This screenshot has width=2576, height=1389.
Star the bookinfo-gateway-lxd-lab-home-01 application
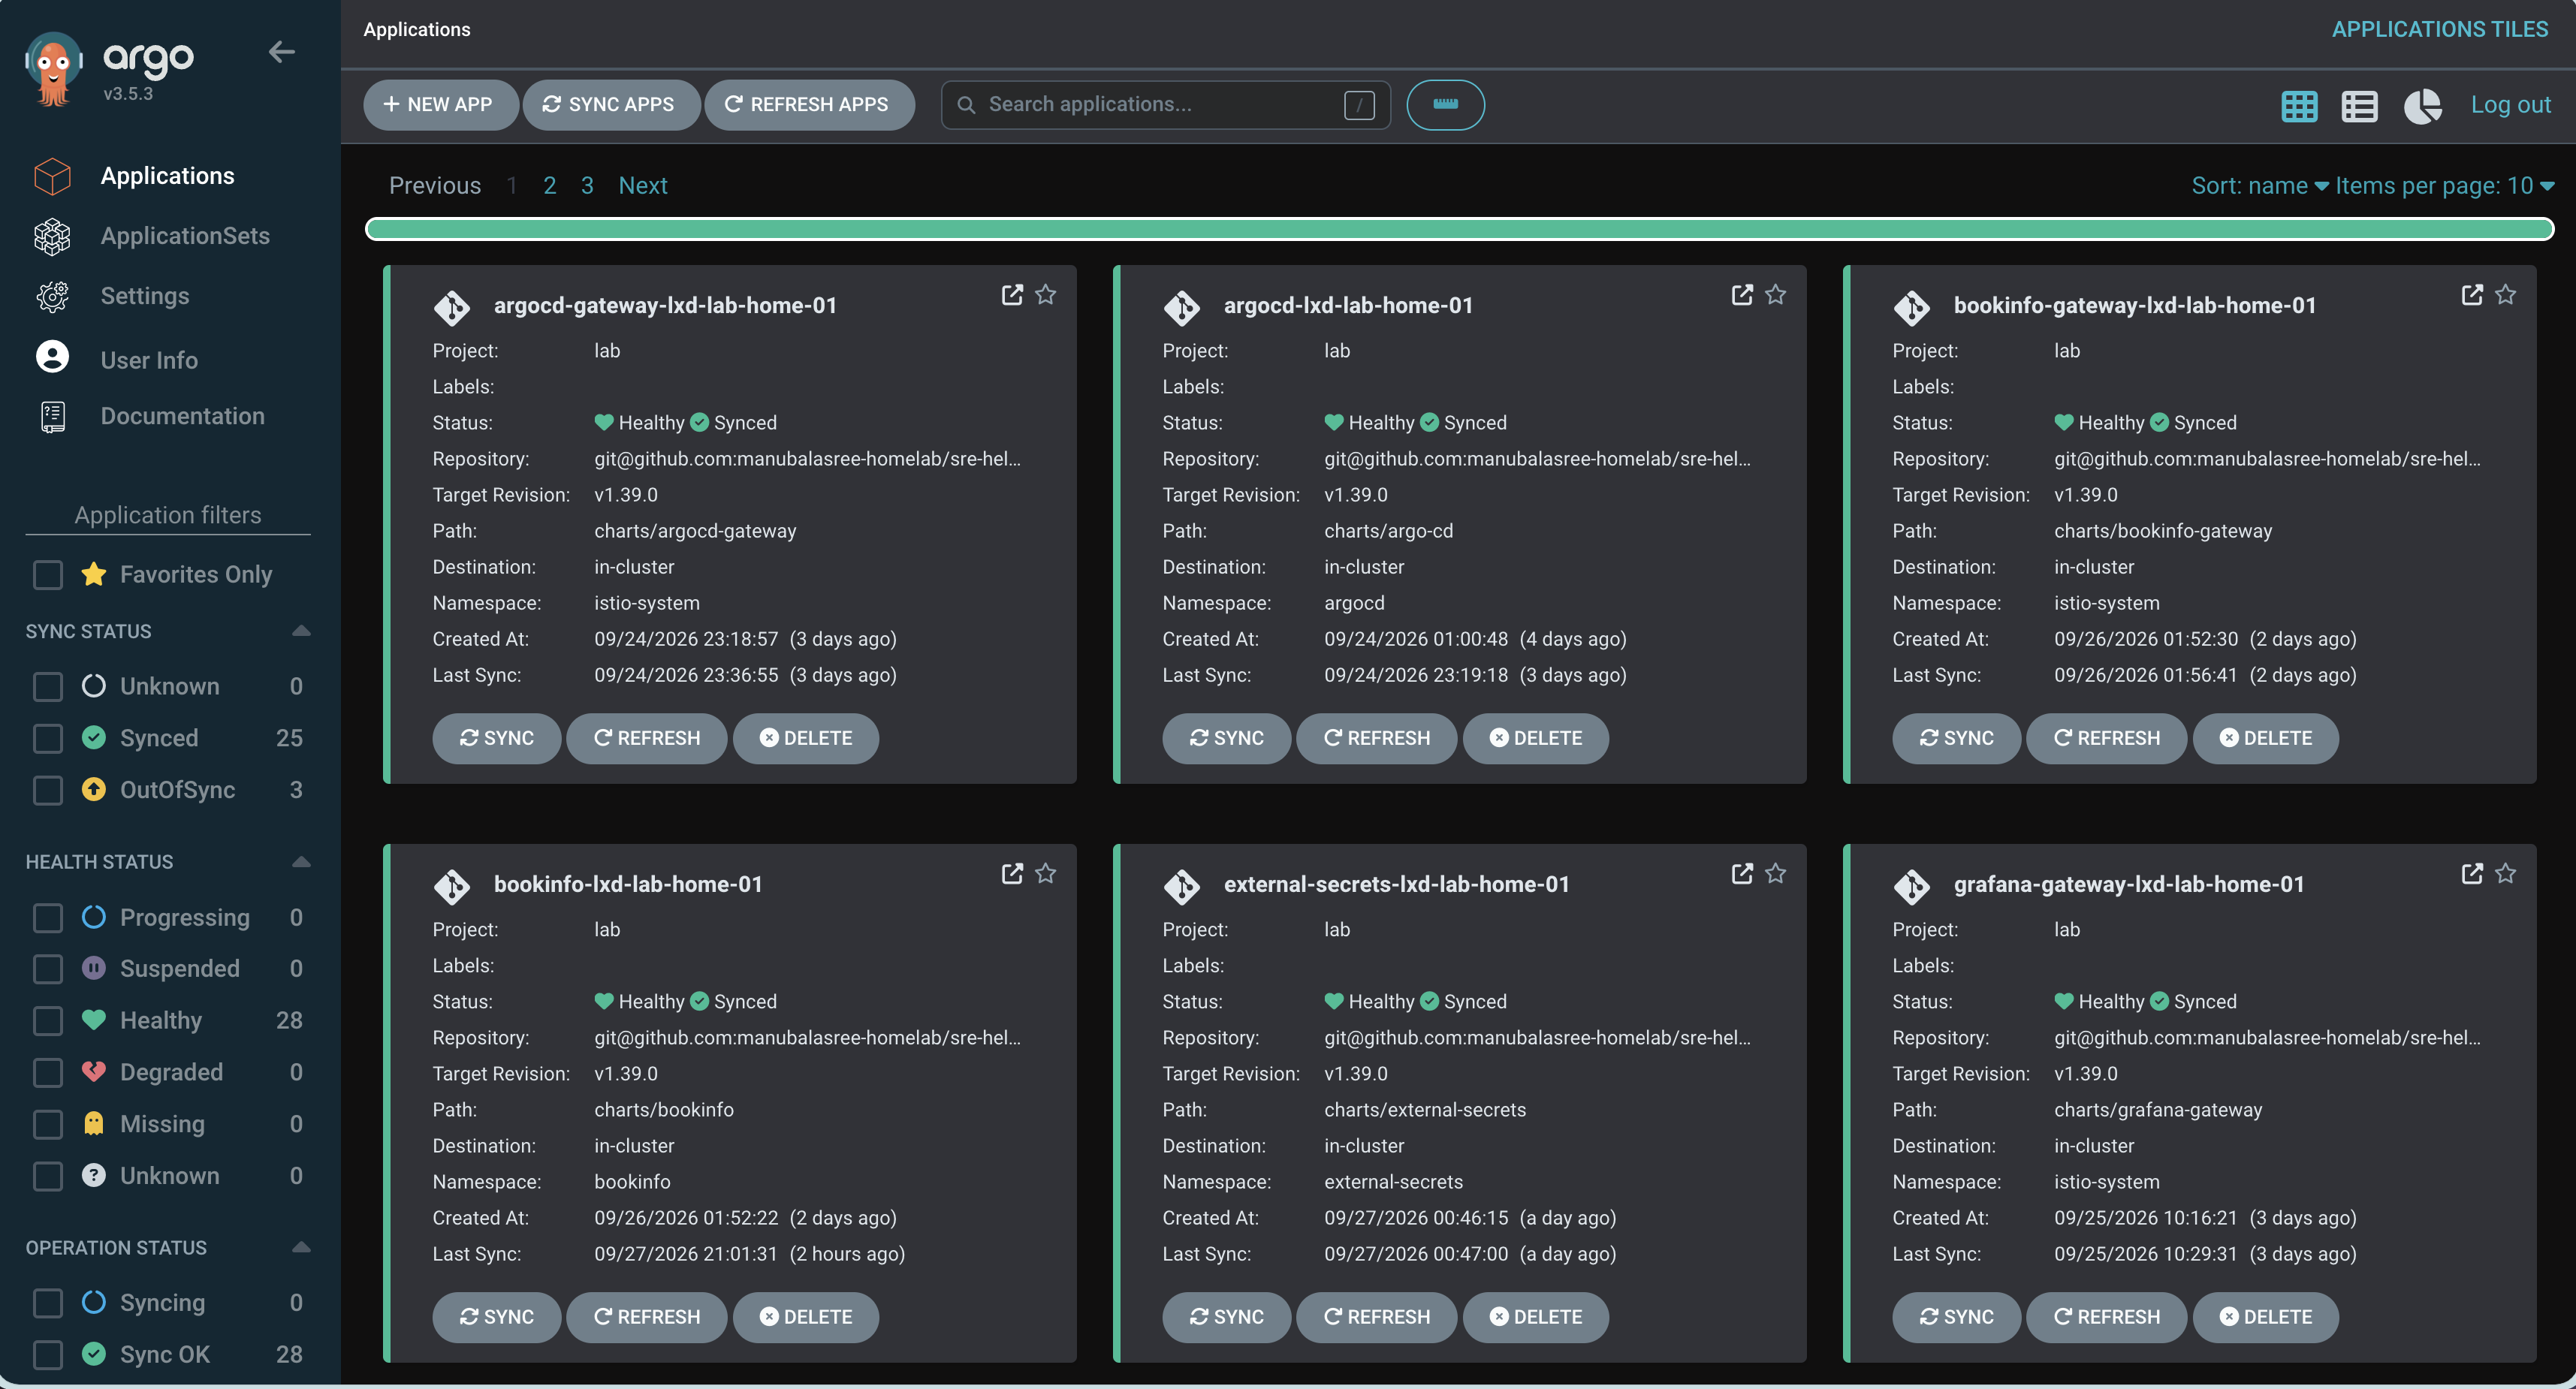tap(2505, 295)
